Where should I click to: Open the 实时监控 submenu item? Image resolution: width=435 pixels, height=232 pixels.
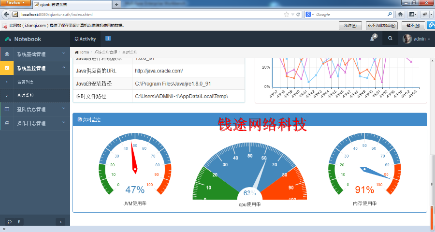[x=35, y=96]
